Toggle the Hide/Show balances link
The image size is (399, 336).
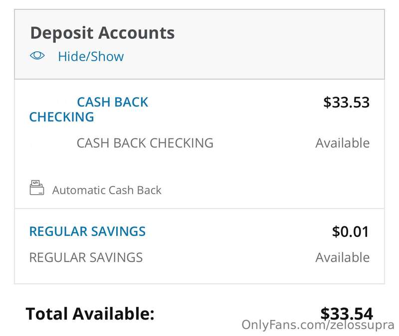(91, 56)
